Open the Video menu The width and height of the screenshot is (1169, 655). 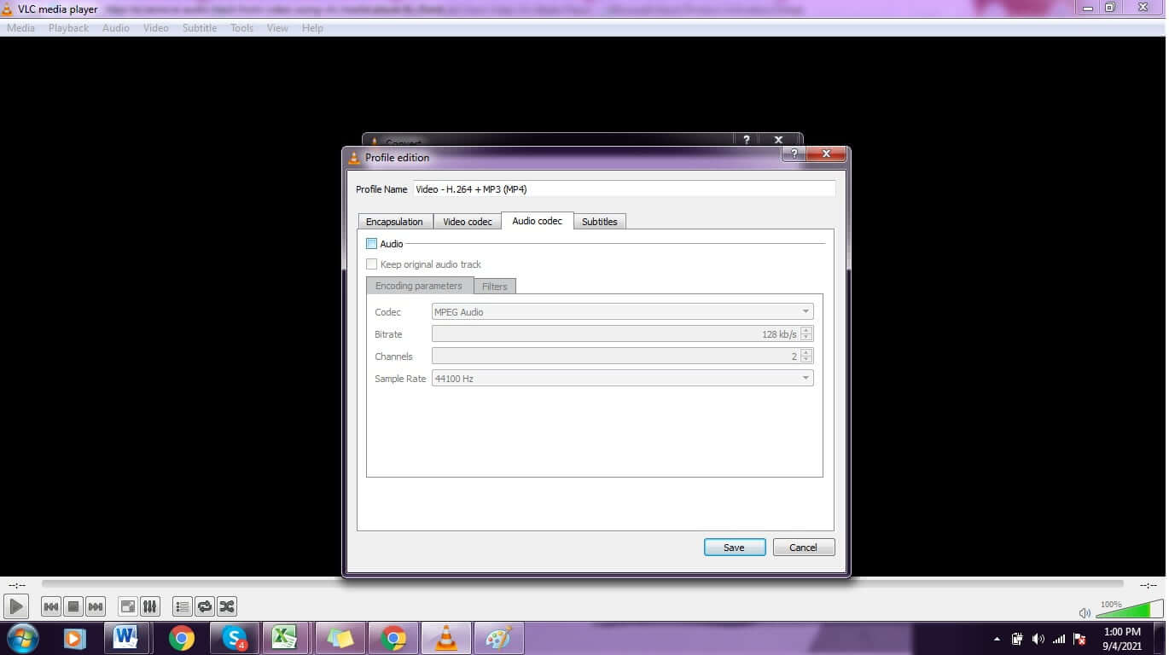pos(156,28)
